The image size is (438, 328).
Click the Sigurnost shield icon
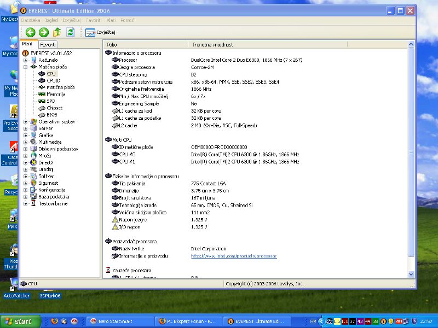[x=33, y=183]
